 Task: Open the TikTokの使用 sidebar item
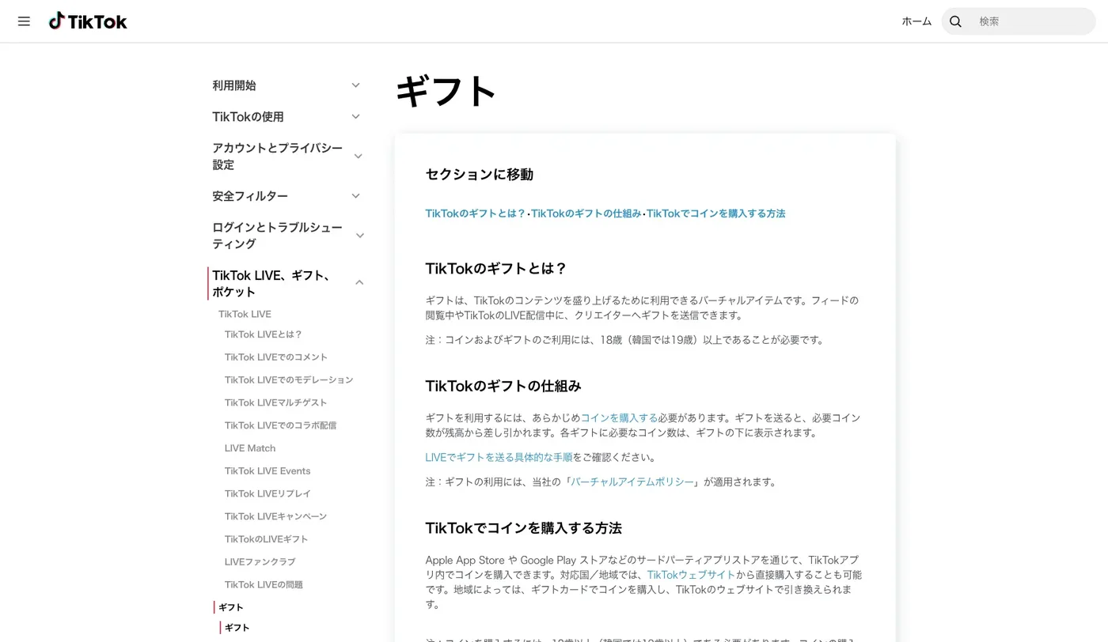tap(248, 117)
